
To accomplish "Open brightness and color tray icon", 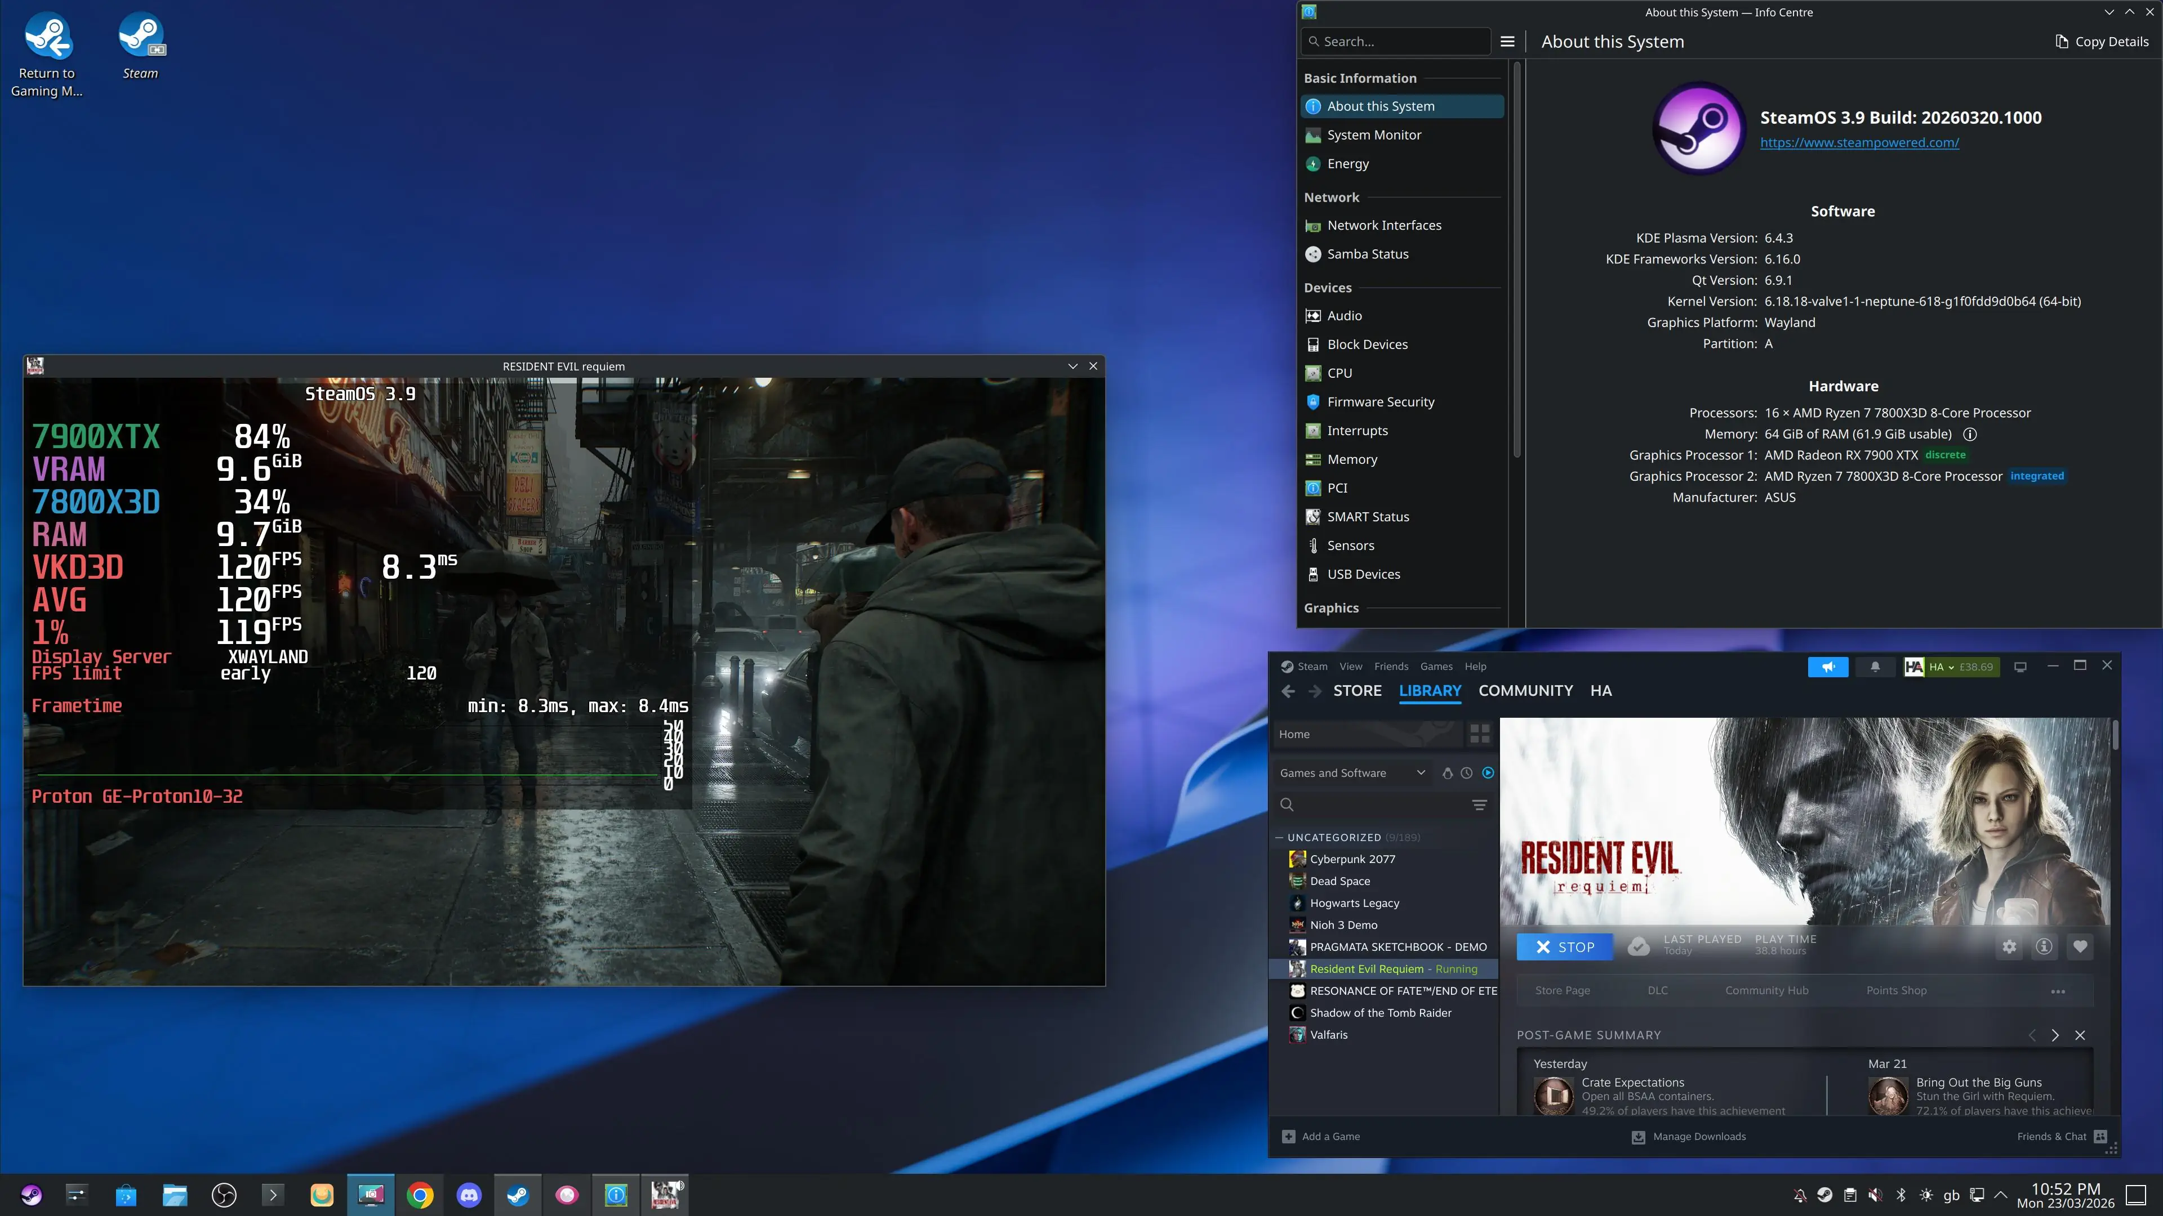I will click(1926, 1195).
